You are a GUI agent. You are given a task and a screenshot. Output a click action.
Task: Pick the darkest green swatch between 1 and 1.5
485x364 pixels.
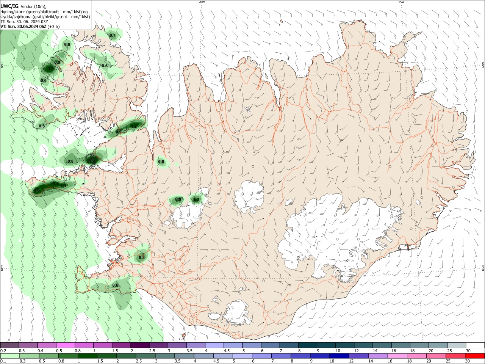[87, 356]
